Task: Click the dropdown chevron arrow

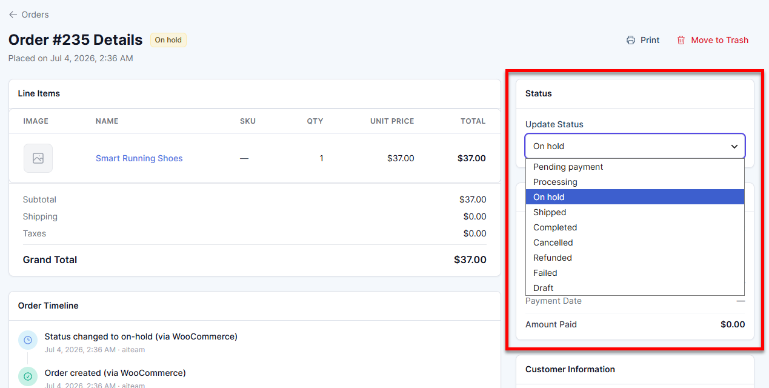Action: [734, 146]
